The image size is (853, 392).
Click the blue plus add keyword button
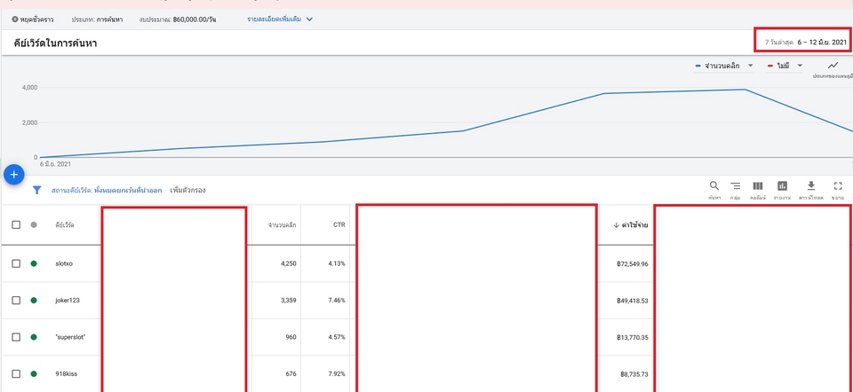pos(14,175)
